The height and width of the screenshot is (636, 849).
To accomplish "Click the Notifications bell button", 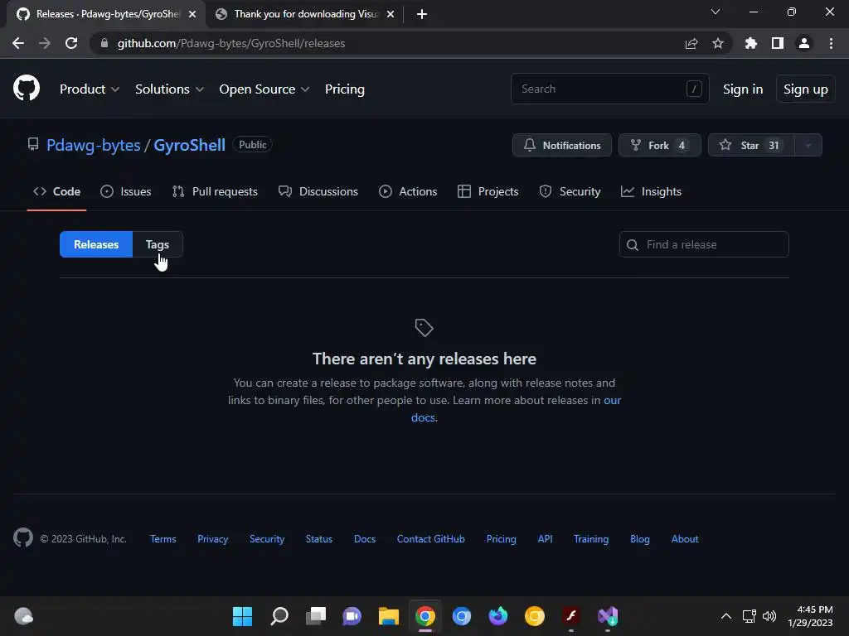I will [x=562, y=145].
